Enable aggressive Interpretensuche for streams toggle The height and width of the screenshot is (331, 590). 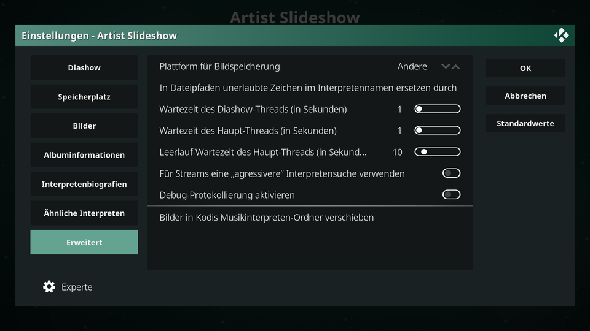pyautogui.click(x=452, y=173)
